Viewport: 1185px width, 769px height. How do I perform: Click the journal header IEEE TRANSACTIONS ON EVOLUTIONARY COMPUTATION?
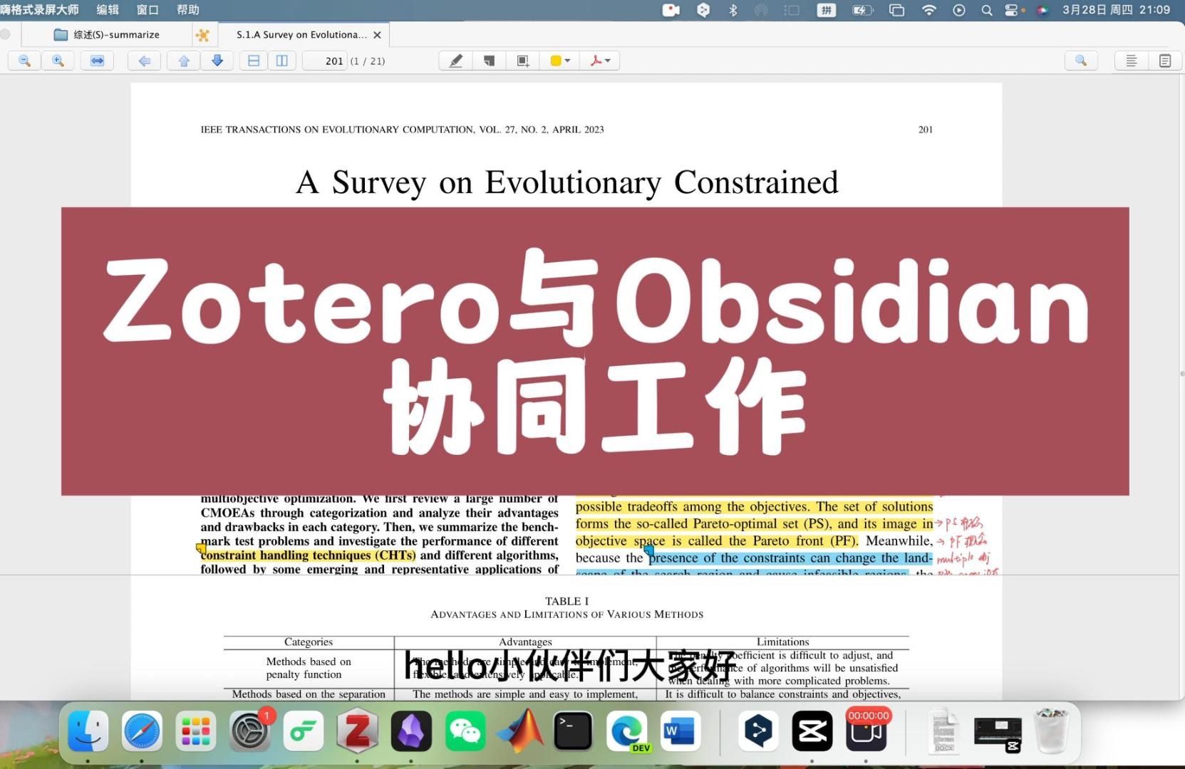click(x=403, y=130)
